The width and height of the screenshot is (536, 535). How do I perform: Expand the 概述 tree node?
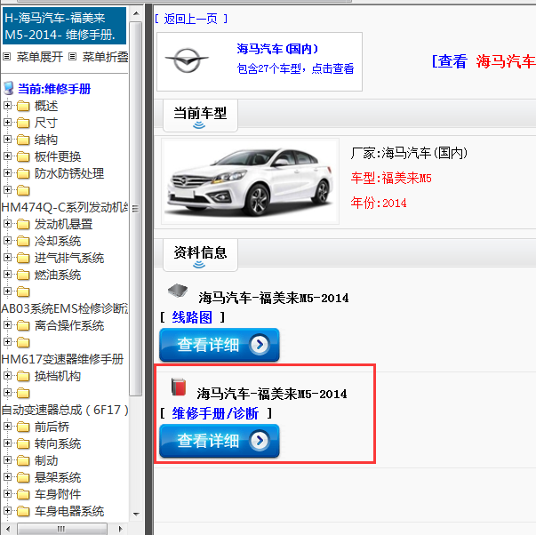coord(7,106)
